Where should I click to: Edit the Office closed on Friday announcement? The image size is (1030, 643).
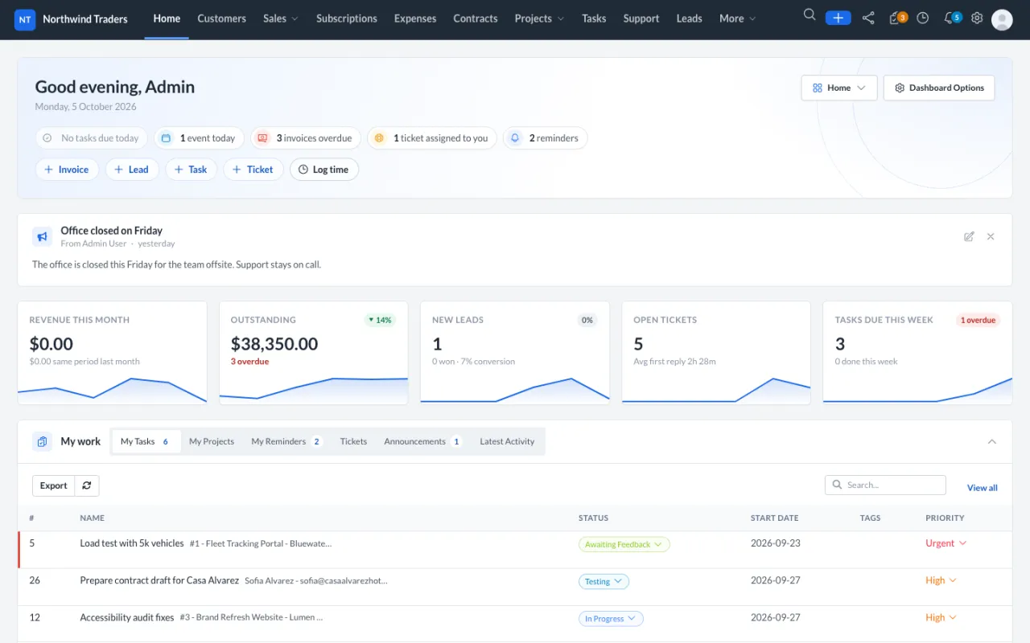pyautogui.click(x=969, y=236)
